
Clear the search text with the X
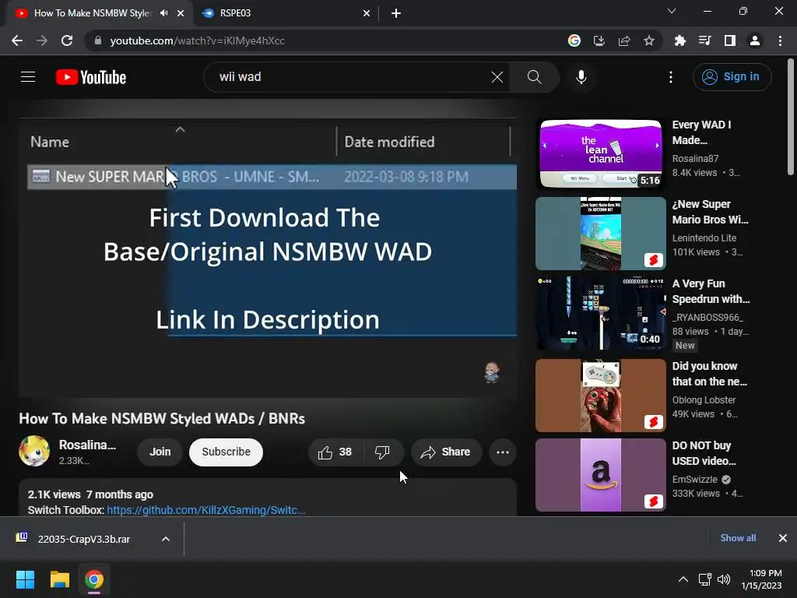(497, 77)
